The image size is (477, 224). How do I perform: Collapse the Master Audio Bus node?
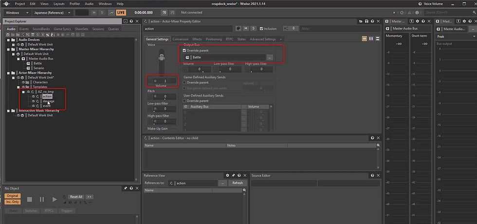pyautogui.click(x=18, y=59)
